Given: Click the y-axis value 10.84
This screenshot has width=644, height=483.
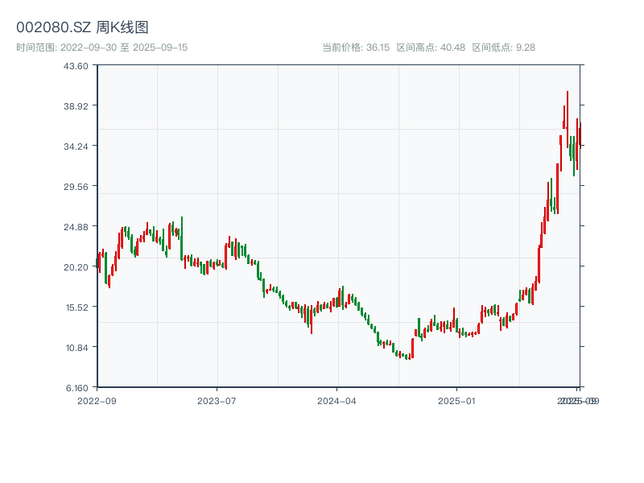Looking at the screenshot, I should (76, 348).
